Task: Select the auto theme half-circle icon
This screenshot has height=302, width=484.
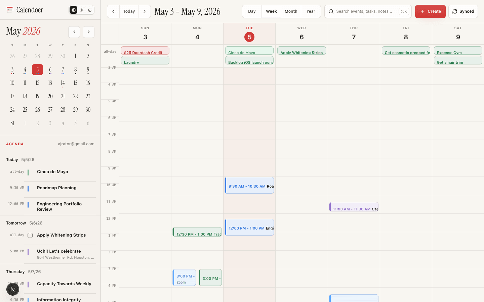Action: pyautogui.click(x=73, y=10)
